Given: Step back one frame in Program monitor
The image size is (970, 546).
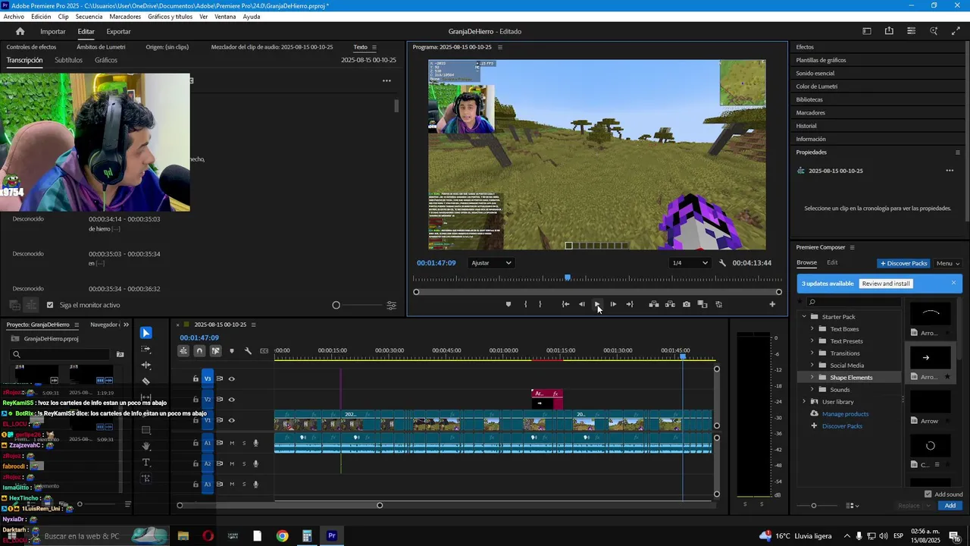Looking at the screenshot, I should (581, 304).
